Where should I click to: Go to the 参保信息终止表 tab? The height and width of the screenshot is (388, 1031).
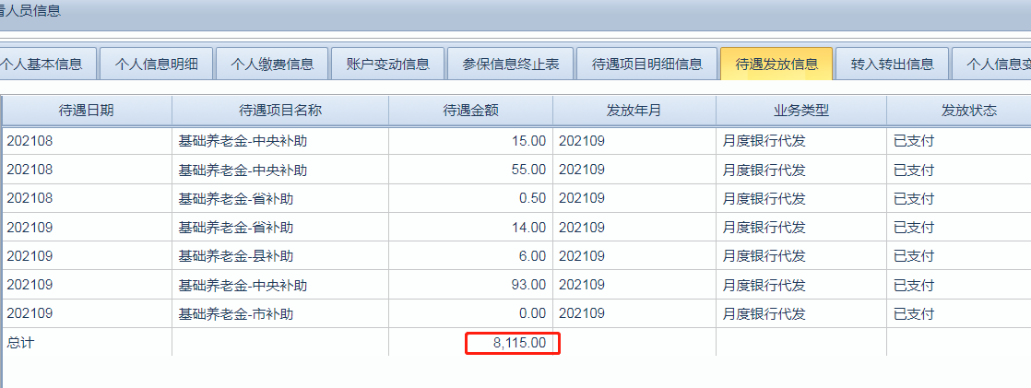511,65
